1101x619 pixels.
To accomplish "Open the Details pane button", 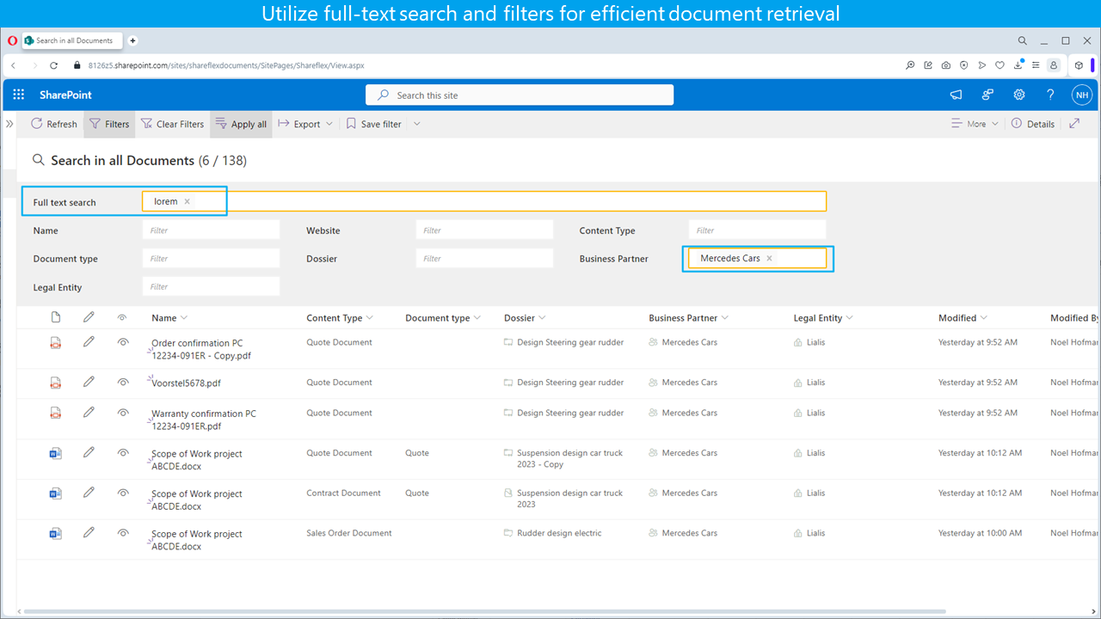I will tap(1032, 124).
